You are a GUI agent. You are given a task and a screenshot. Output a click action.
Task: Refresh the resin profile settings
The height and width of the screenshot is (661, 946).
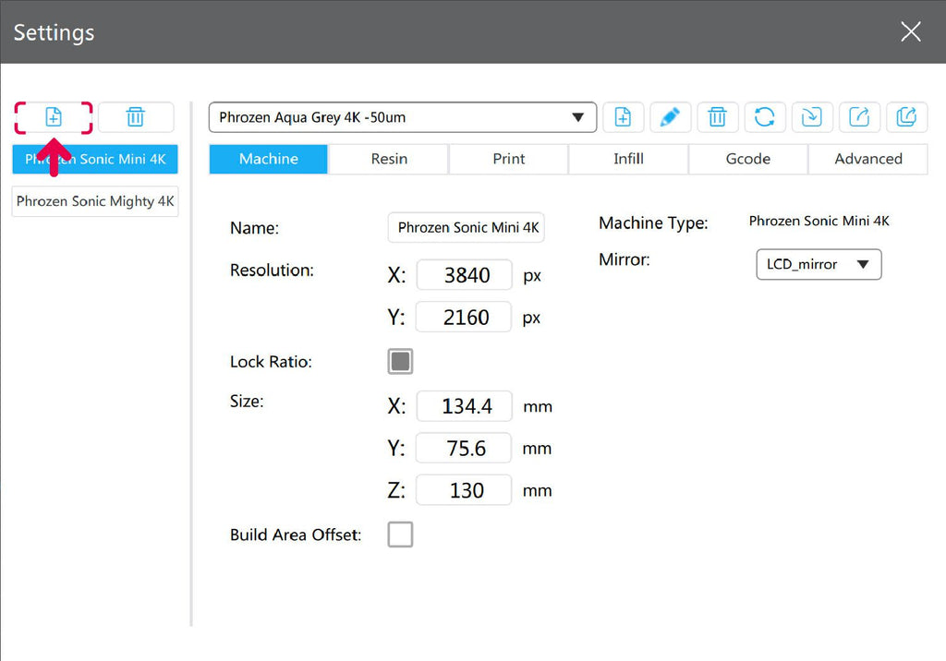pos(764,117)
